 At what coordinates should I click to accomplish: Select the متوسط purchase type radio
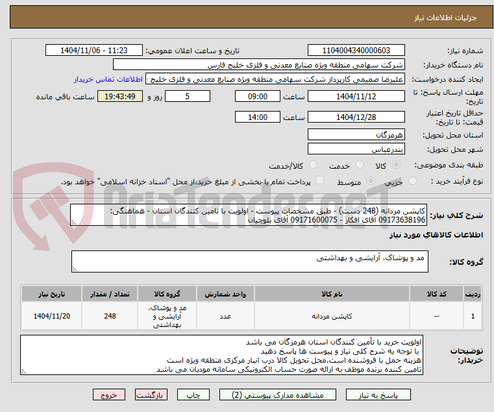[371, 181]
